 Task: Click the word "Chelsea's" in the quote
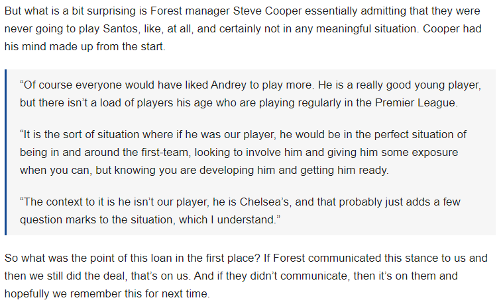coord(265,202)
